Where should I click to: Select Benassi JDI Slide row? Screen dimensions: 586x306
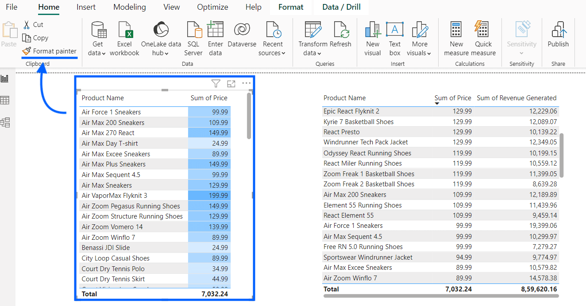click(155, 248)
